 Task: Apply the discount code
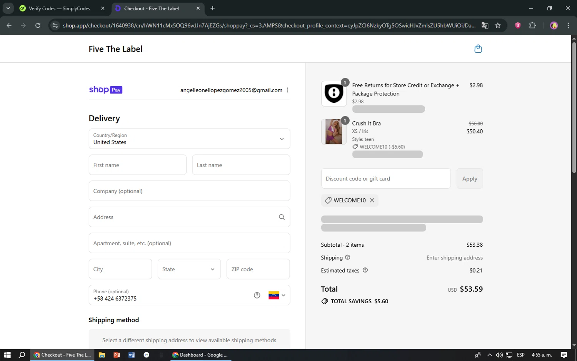(x=470, y=179)
